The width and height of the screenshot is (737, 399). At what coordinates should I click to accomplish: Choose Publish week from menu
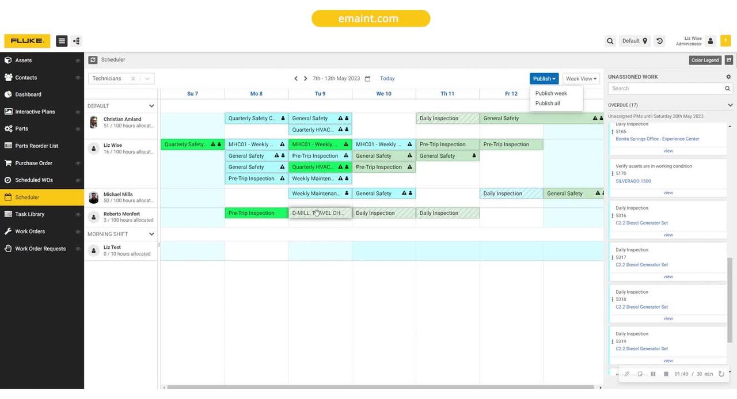point(551,93)
